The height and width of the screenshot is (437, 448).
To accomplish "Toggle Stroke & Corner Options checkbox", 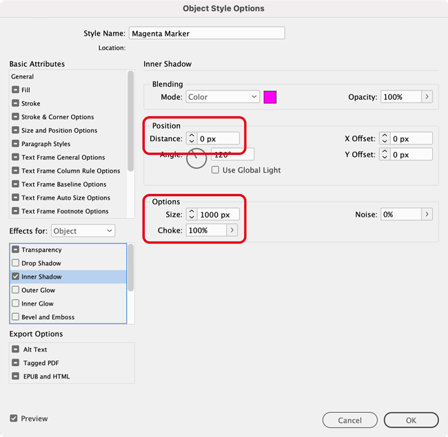I will coord(15,117).
